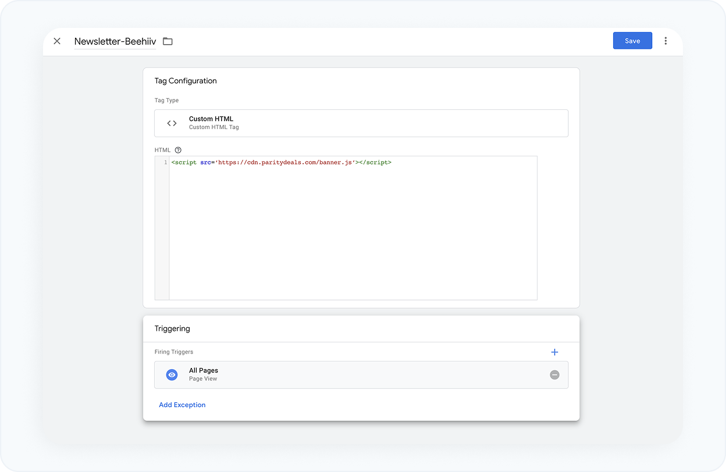Viewport: 726px width, 472px height.
Task: Click the blue Page View eye icon
Action: (x=172, y=374)
